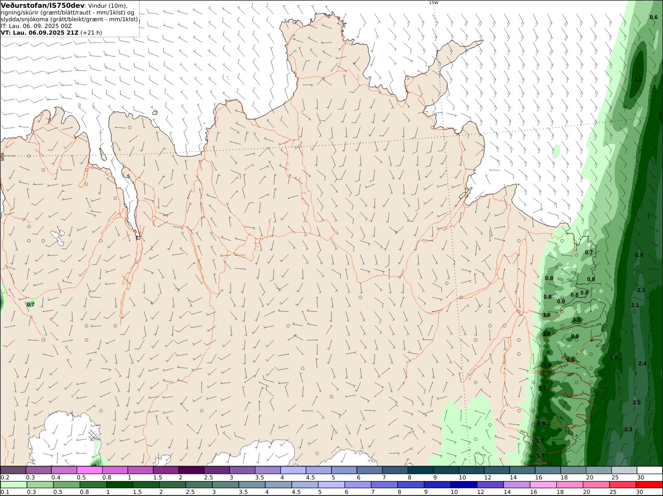Click the '1.9' precipitation value on the map
The width and height of the screenshot is (663, 496).
coord(541,424)
